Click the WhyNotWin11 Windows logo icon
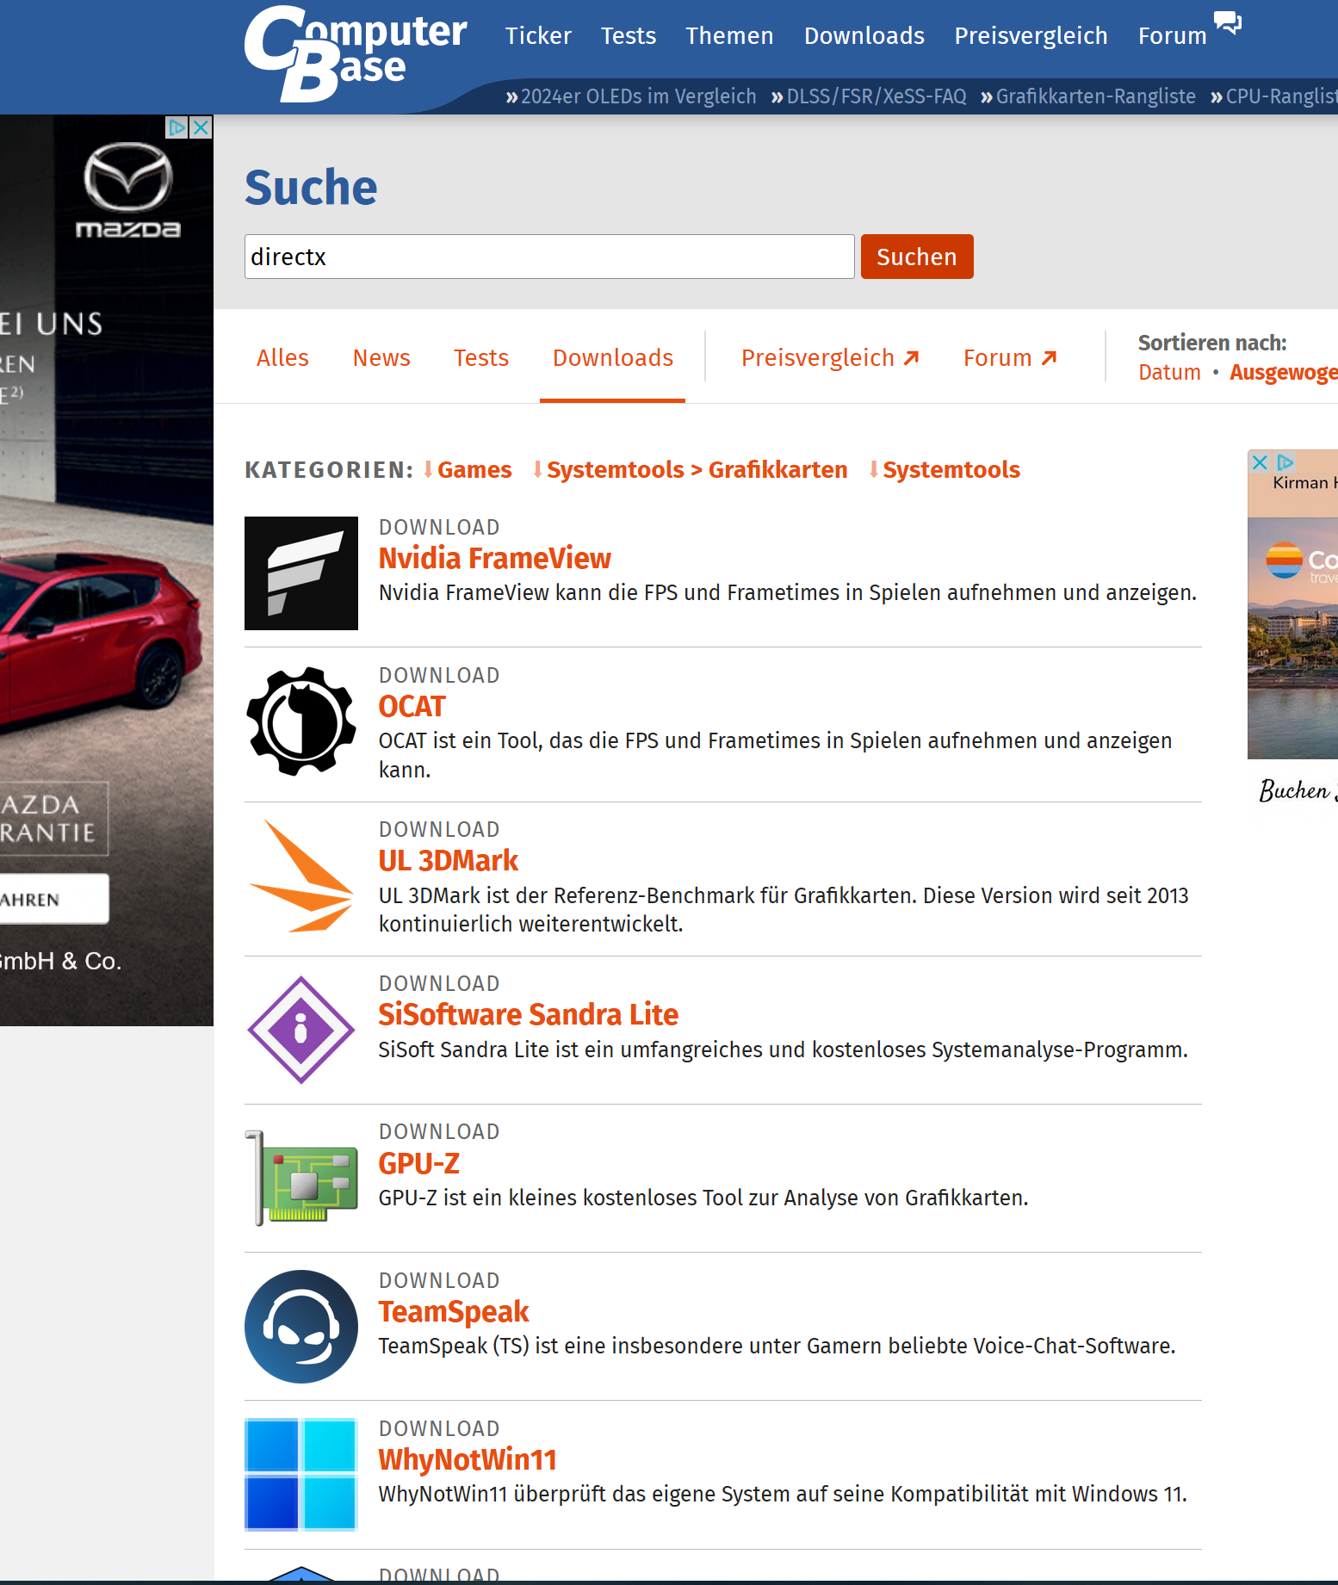 tap(301, 1475)
